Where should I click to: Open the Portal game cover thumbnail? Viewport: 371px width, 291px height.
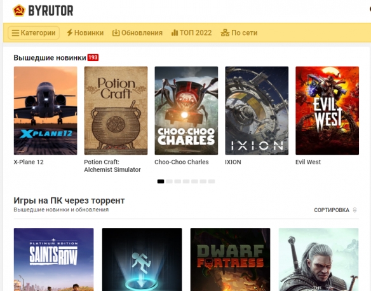(x=142, y=259)
